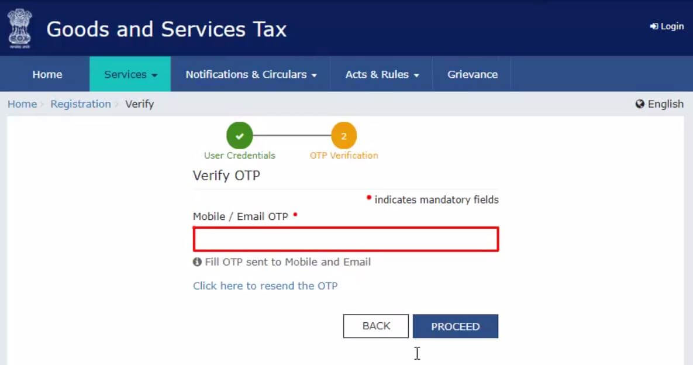Go to the Home tab

click(x=47, y=74)
